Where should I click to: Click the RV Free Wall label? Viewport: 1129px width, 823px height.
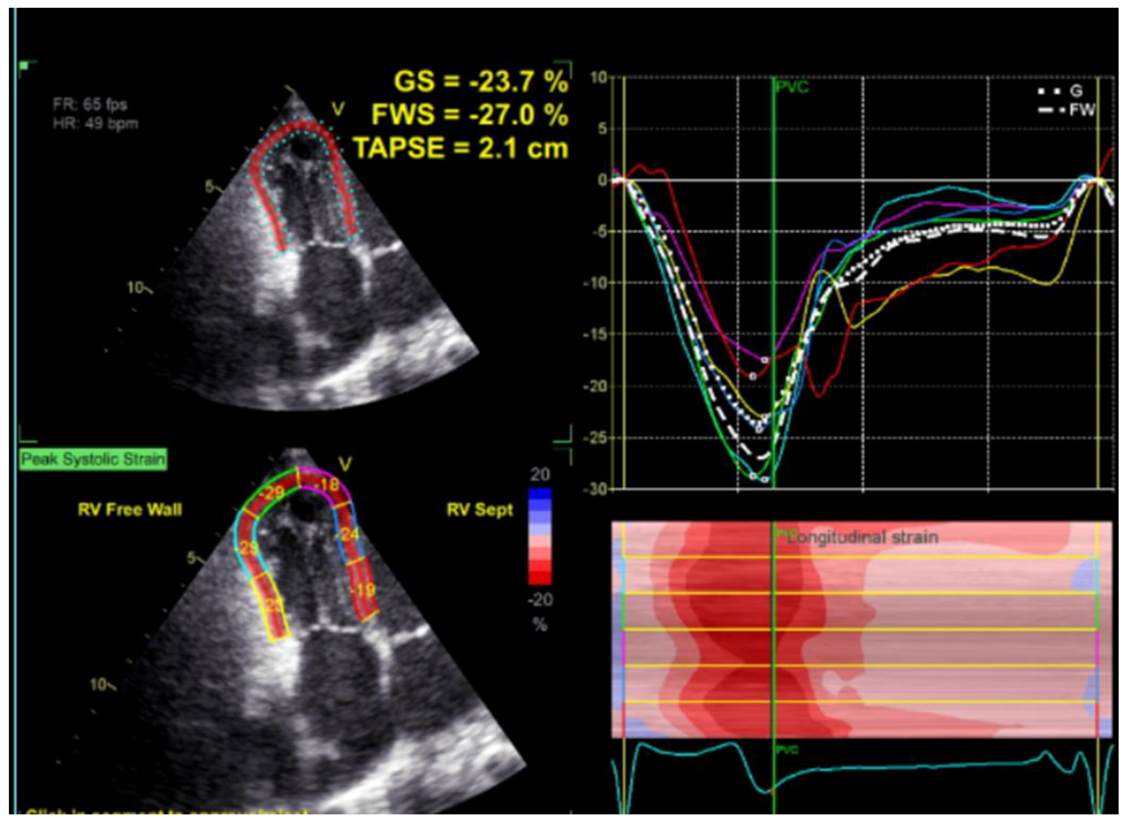(130, 510)
